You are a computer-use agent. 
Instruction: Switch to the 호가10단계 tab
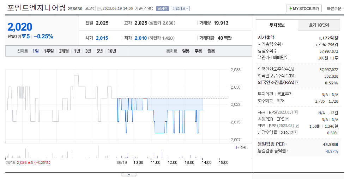click(319, 25)
